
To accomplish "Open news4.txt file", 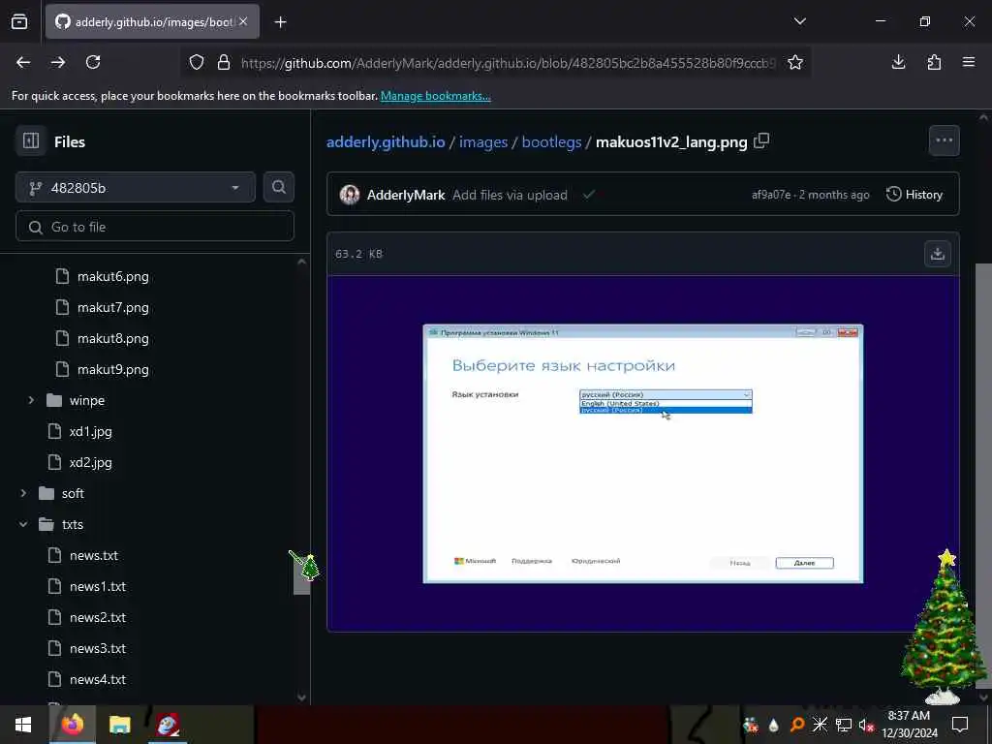I will click(98, 679).
